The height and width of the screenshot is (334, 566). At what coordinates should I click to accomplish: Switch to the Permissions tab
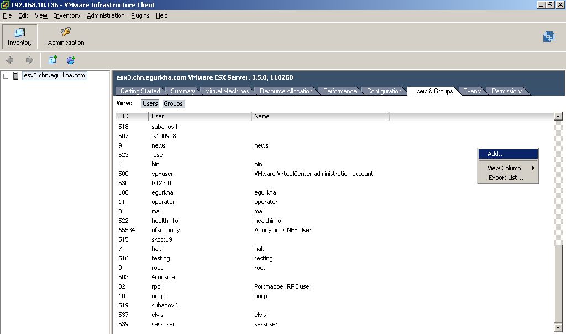507,91
